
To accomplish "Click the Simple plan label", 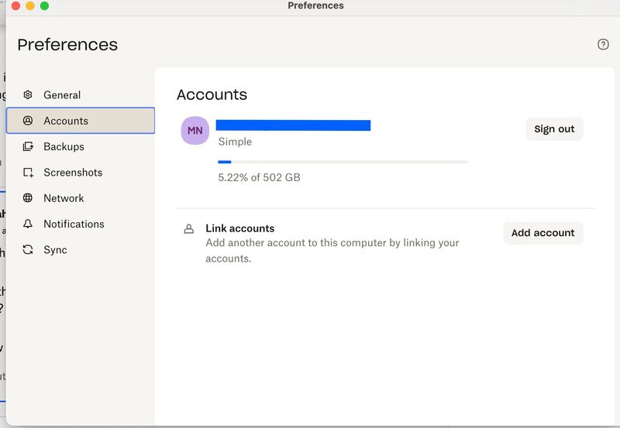I will click(x=235, y=142).
